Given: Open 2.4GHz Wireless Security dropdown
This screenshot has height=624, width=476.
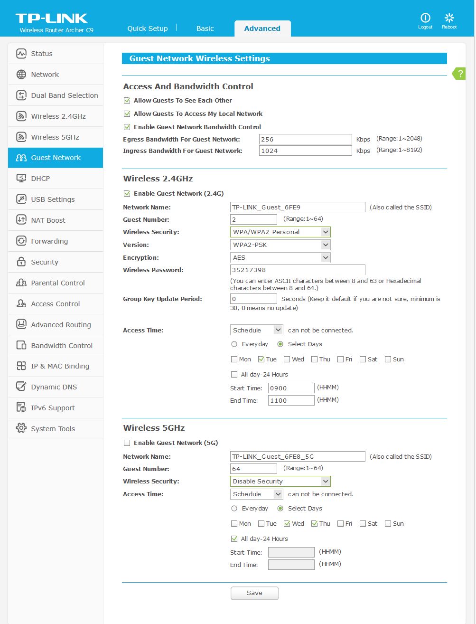Looking at the screenshot, I should coord(280,232).
